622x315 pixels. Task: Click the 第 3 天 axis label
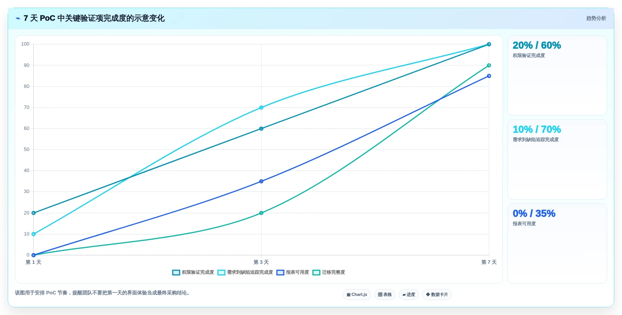tap(261, 262)
